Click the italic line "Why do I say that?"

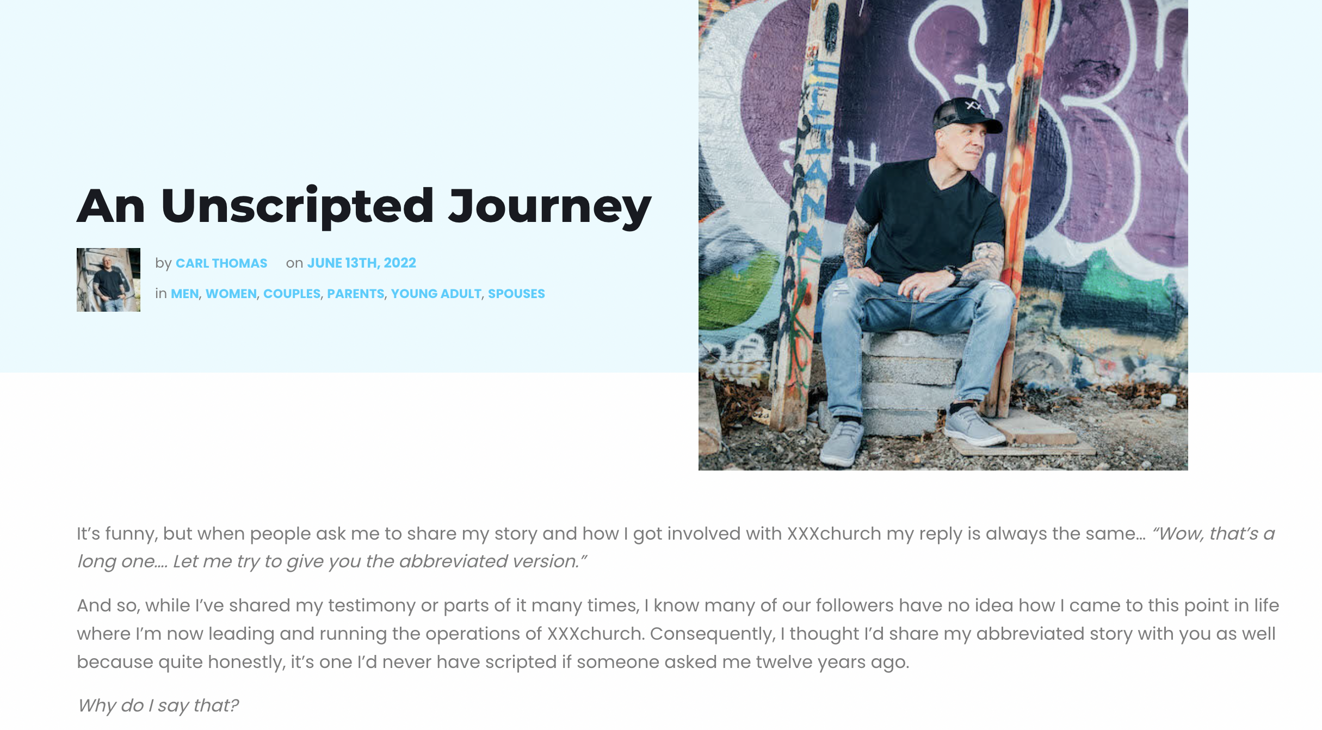point(158,706)
